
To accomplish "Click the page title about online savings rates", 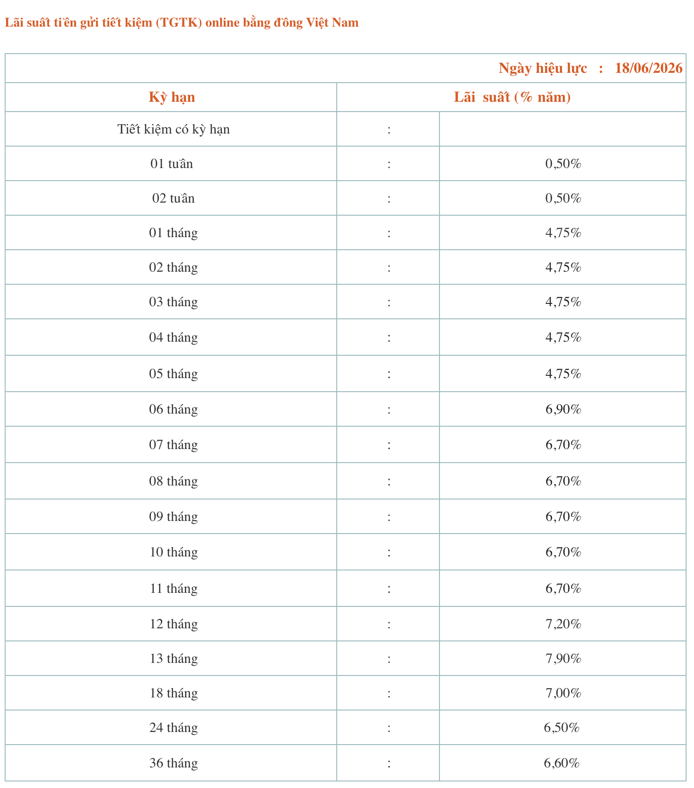I will click(x=182, y=22).
